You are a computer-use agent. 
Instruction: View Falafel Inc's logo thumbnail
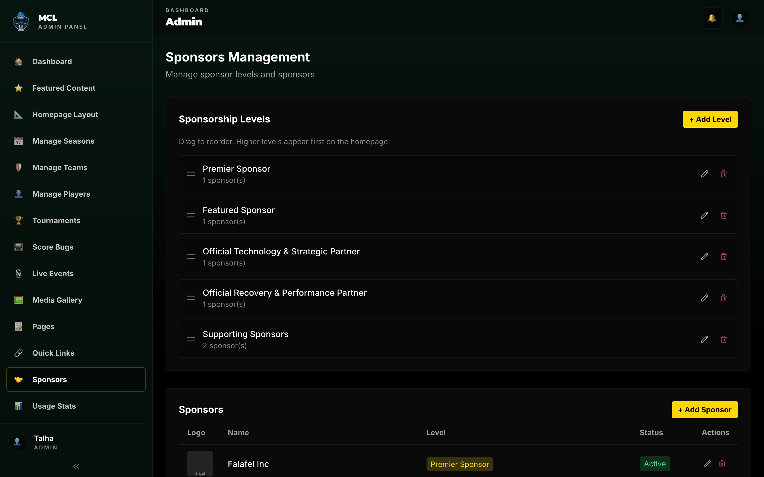(x=200, y=464)
